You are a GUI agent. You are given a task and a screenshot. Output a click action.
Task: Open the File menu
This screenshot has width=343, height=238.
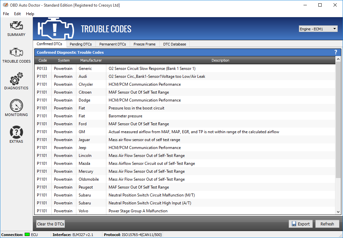coord(6,14)
